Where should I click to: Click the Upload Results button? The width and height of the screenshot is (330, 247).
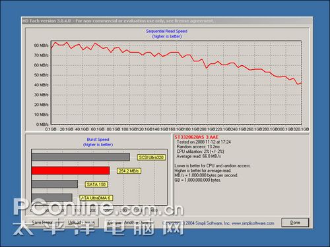(81, 223)
